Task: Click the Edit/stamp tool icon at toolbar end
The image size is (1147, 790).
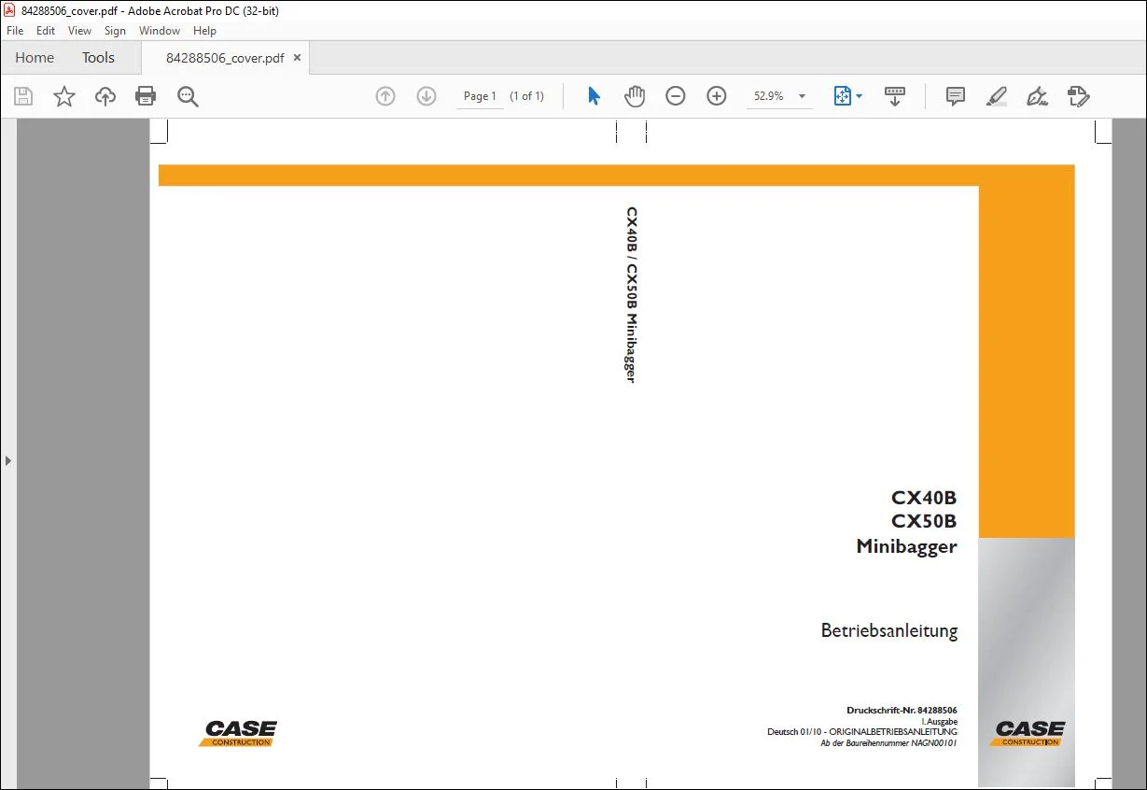Action: [1079, 96]
